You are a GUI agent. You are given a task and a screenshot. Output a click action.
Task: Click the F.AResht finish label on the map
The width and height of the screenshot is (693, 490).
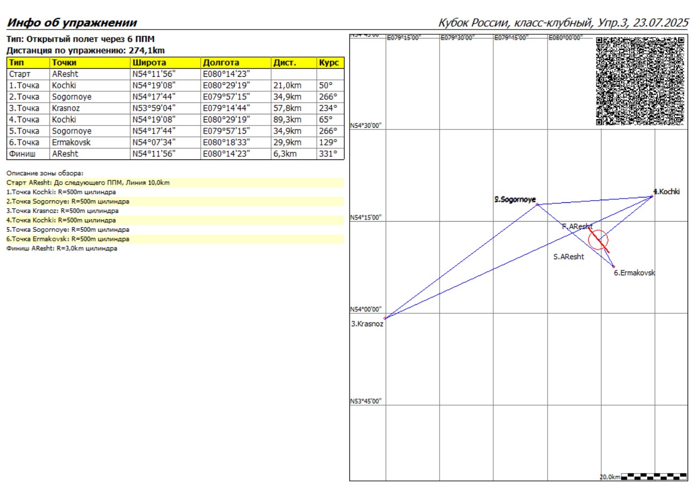pos(577,227)
